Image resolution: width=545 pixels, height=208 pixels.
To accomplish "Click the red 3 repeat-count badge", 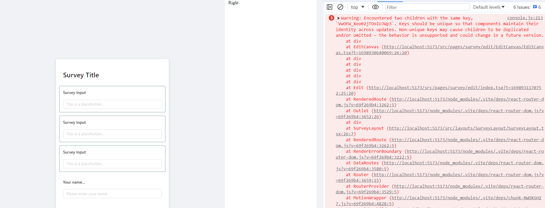I will pos(331,18).
